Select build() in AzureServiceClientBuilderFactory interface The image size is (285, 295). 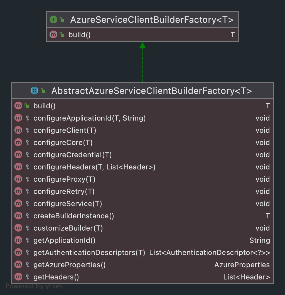[x=80, y=35]
